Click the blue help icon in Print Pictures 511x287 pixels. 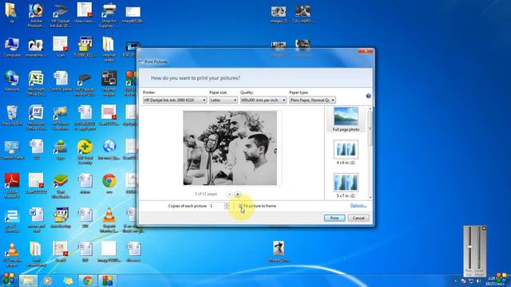point(368,96)
